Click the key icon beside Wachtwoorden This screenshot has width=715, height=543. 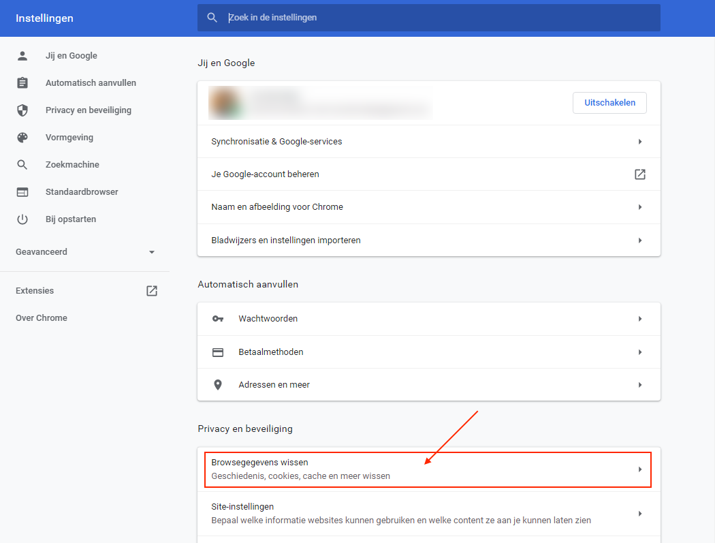pyautogui.click(x=218, y=319)
